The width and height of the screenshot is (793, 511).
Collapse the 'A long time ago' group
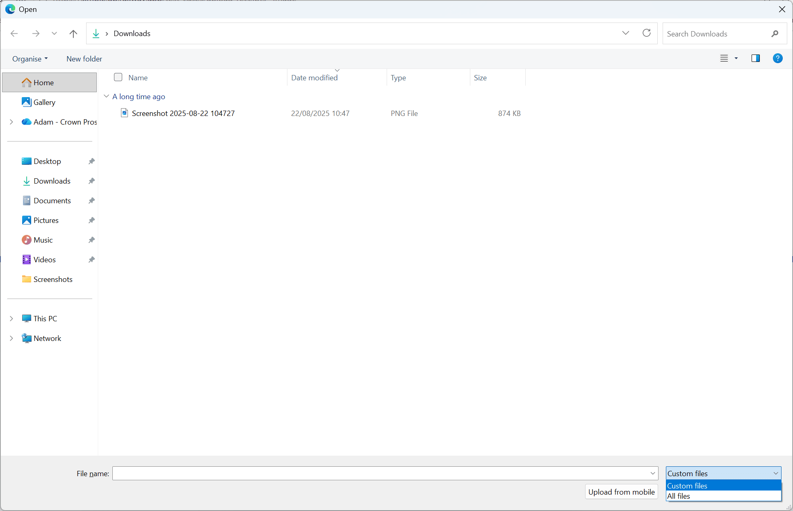(106, 96)
